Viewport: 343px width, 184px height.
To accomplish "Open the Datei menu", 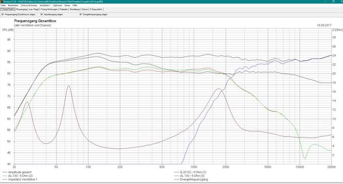I will (x=3, y=5).
